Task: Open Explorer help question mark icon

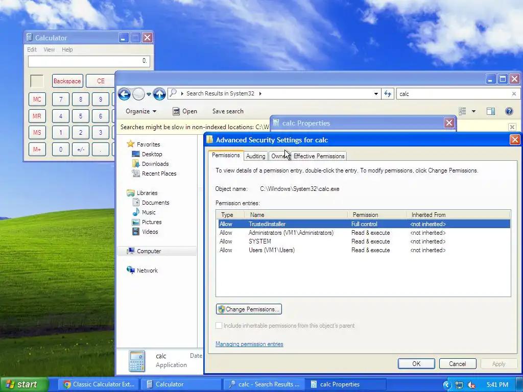Action: tap(509, 111)
